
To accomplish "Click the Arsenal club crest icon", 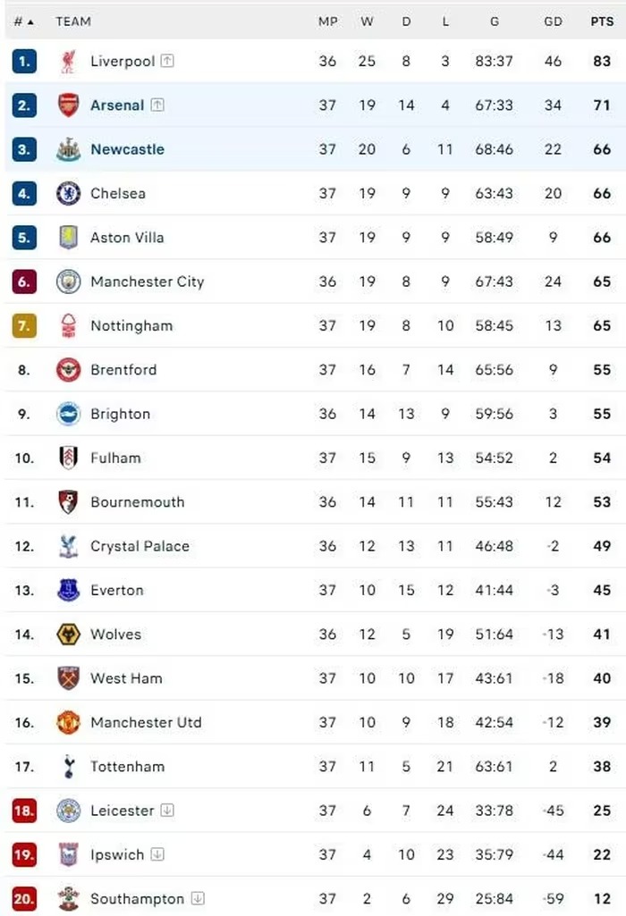I will coord(68,105).
